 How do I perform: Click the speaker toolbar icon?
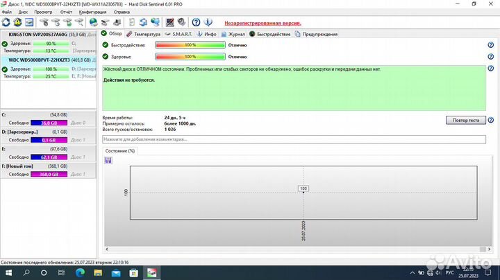tap(181, 22)
